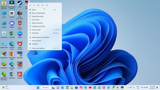Open the Mail app on taskbar

coord(99,87)
